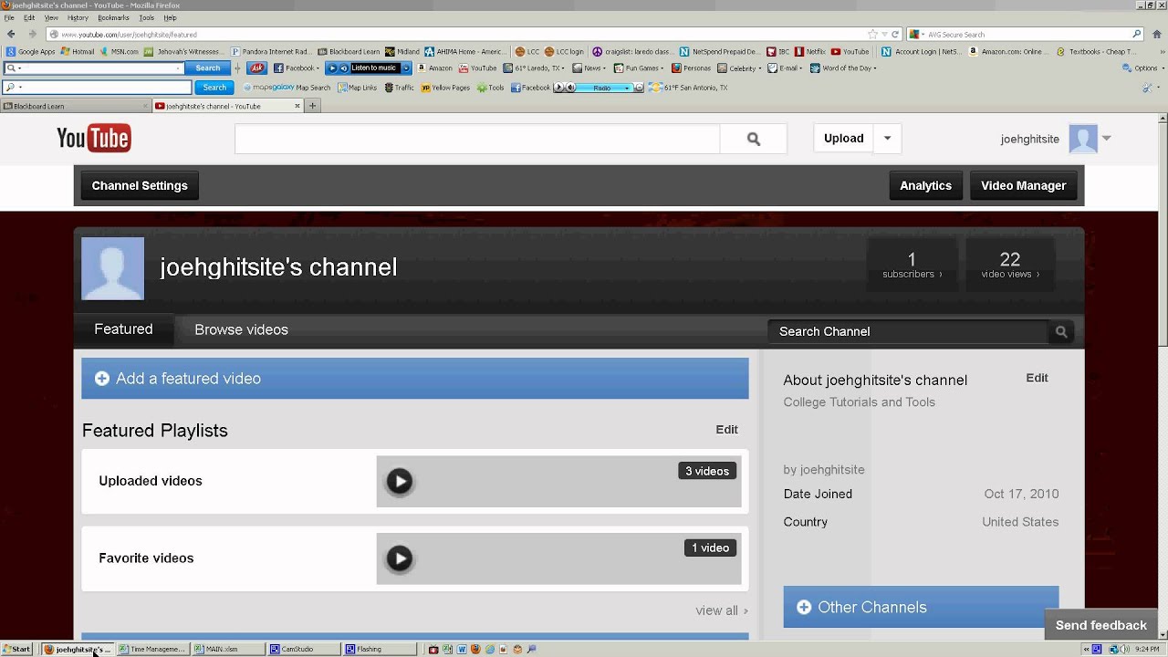Screen dimensions: 1168x657
Task: Click view all playlists link
Action: coord(721,610)
